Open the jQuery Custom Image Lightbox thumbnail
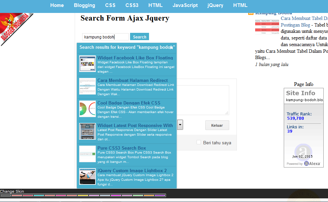 click(87, 176)
